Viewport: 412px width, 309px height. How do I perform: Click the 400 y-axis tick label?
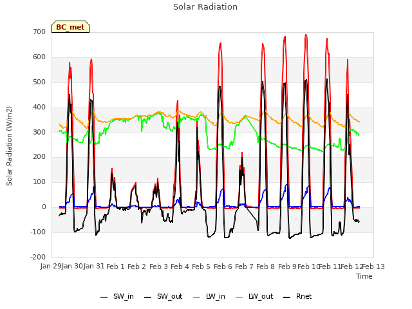39,108
